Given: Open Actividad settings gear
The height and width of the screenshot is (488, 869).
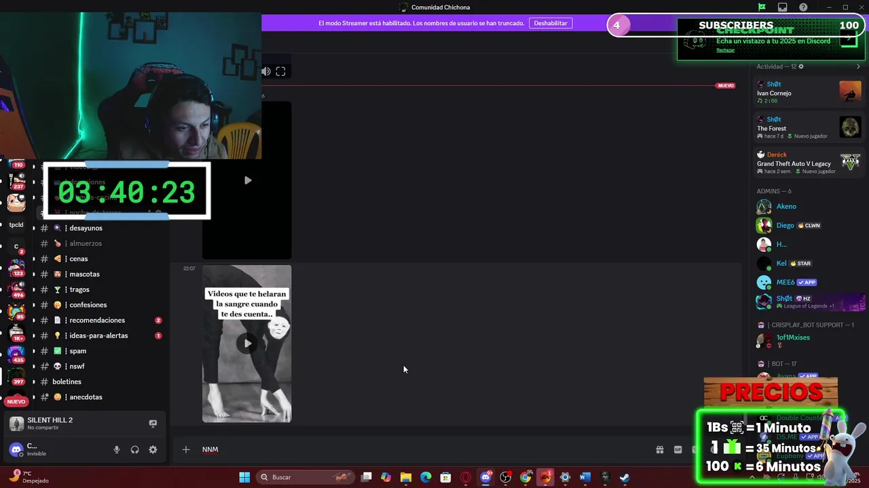Looking at the screenshot, I should click(801, 66).
